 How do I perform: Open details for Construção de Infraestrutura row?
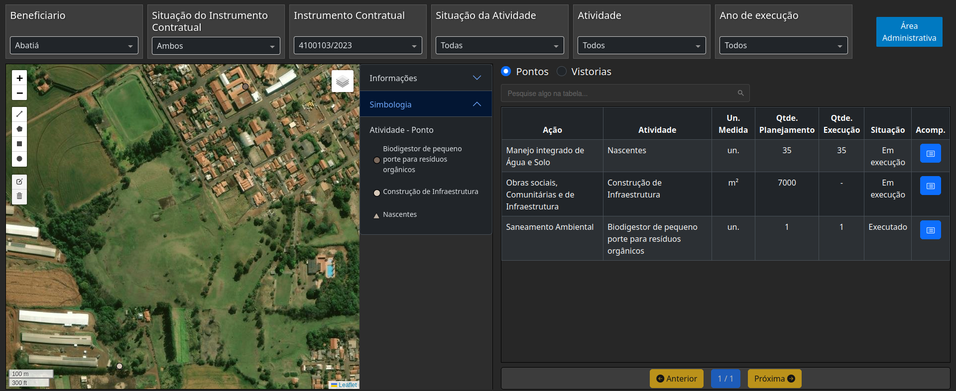[930, 186]
